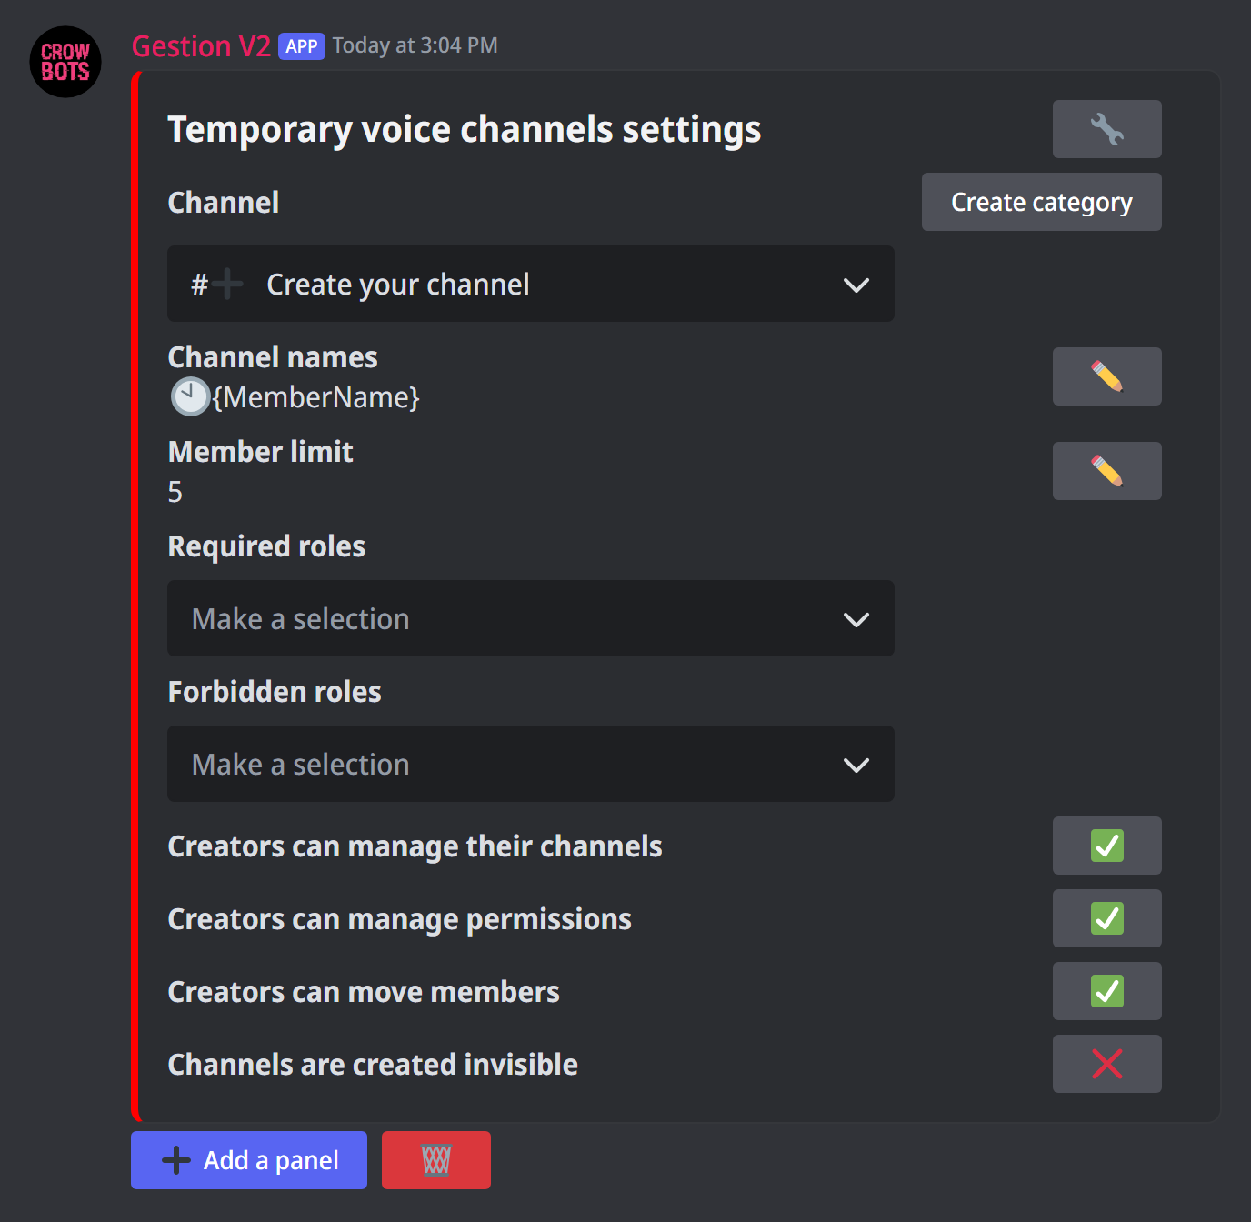This screenshot has width=1251, height=1222.
Task: Click the Temporary voice channels settings title
Action: pyautogui.click(x=465, y=129)
